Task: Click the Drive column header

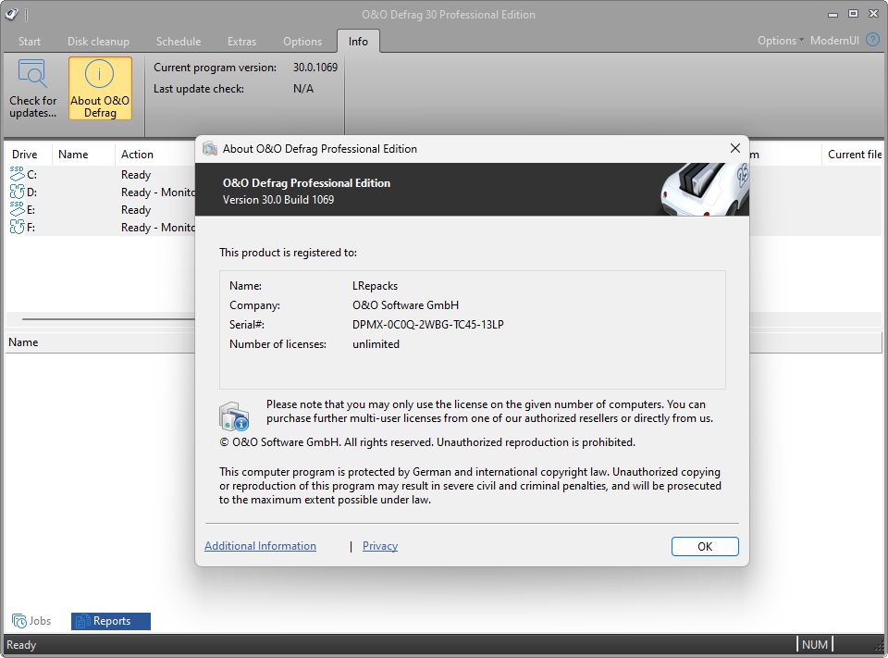Action: (x=29, y=155)
